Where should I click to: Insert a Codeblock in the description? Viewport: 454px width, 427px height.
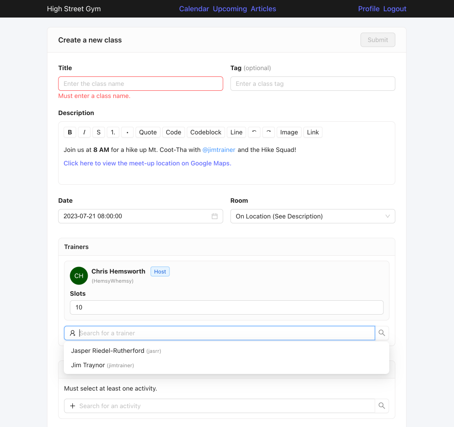pyautogui.click(x=206, y=132)
